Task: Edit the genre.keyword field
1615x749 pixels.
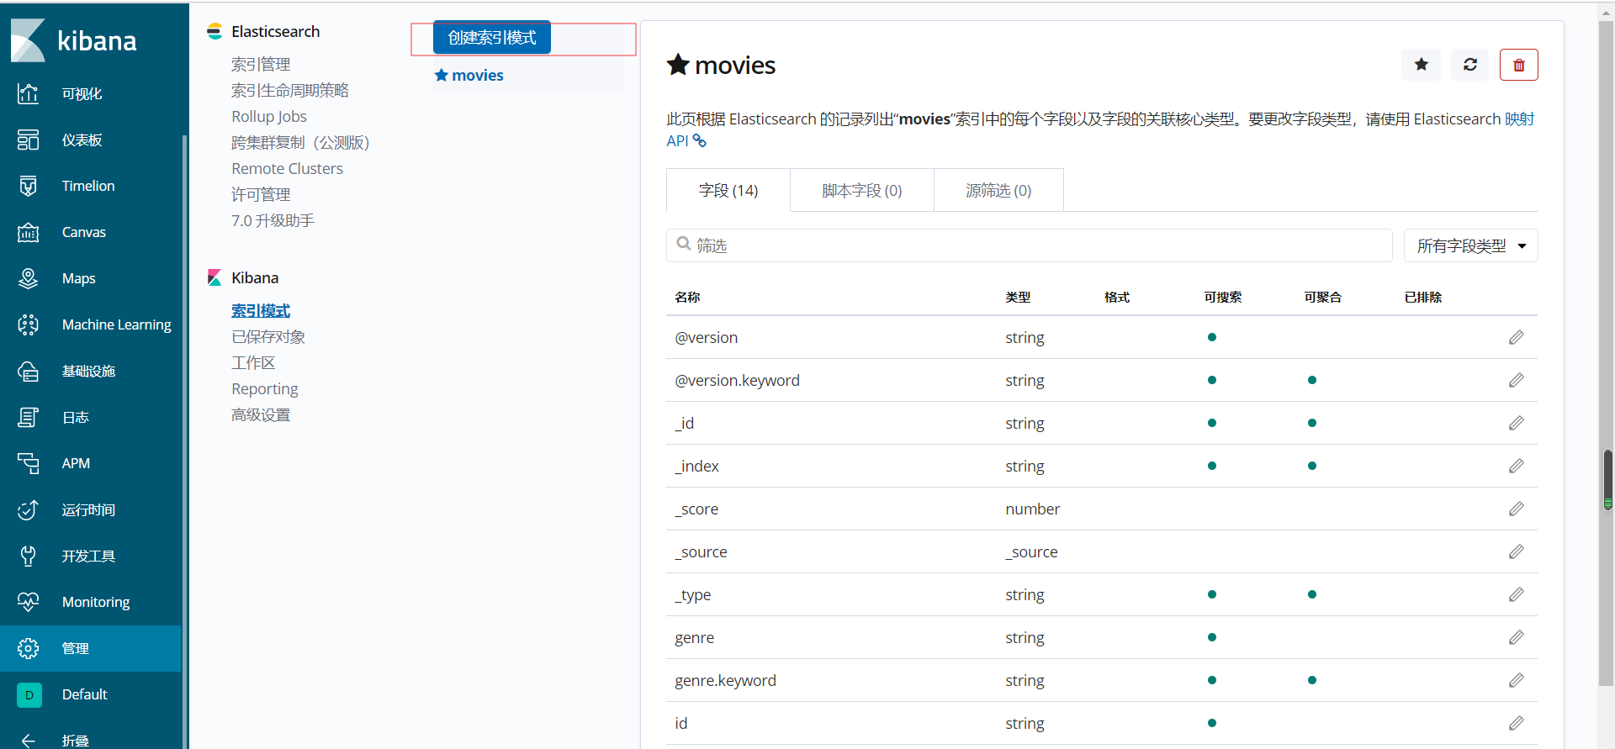Action: coord(1516,680)
